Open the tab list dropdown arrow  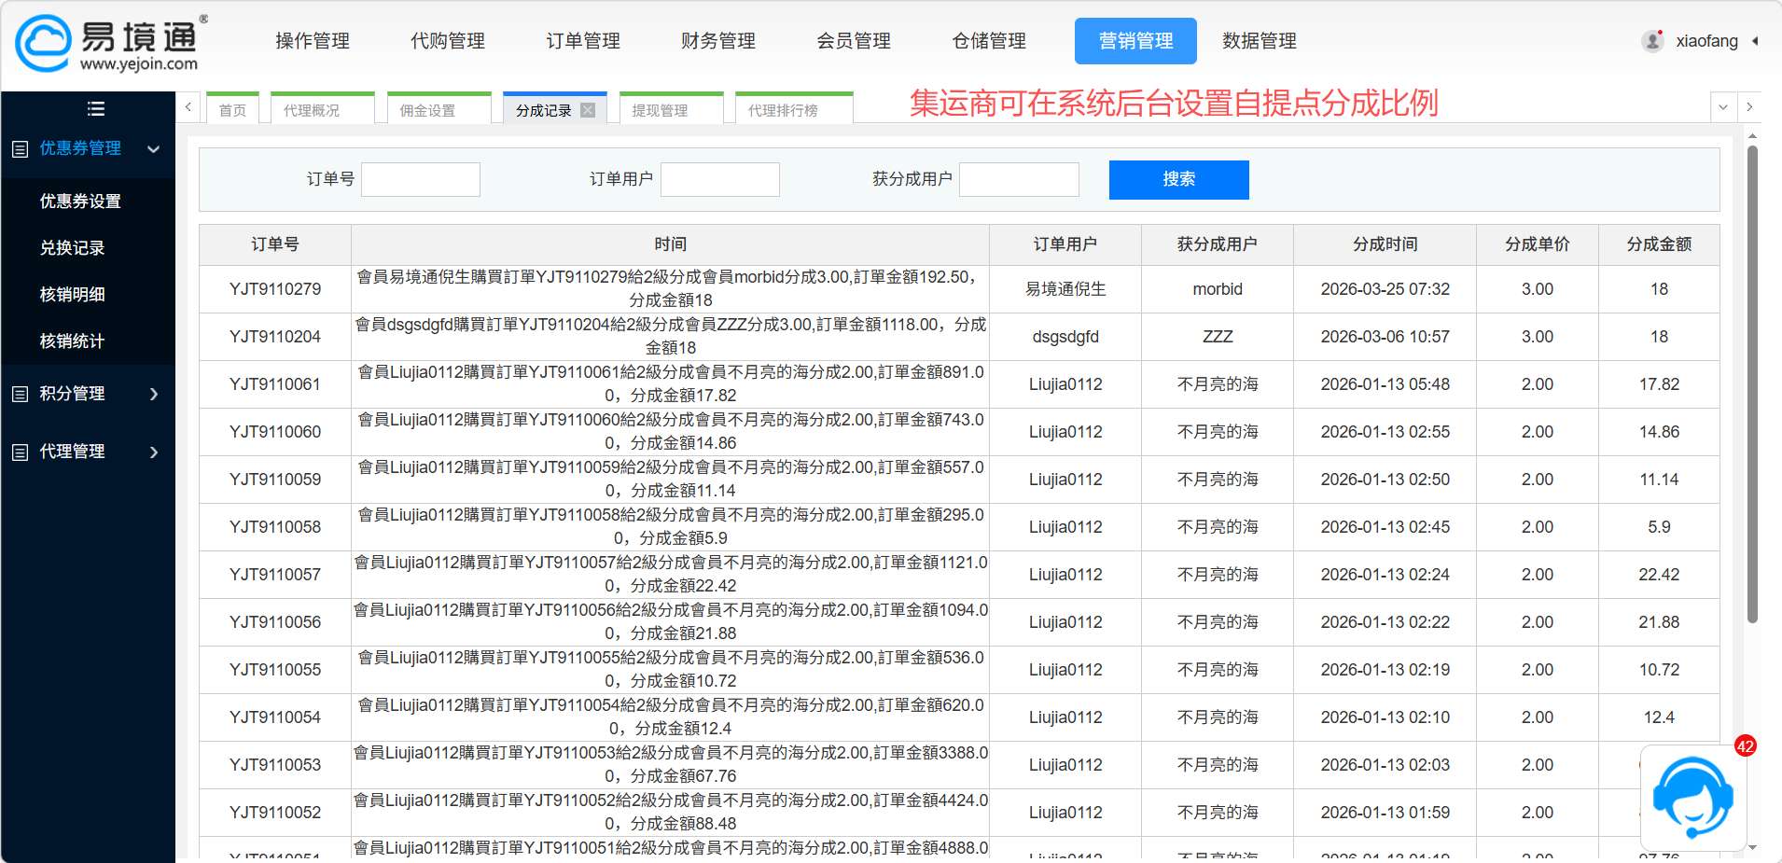[x=1722, y=107]
